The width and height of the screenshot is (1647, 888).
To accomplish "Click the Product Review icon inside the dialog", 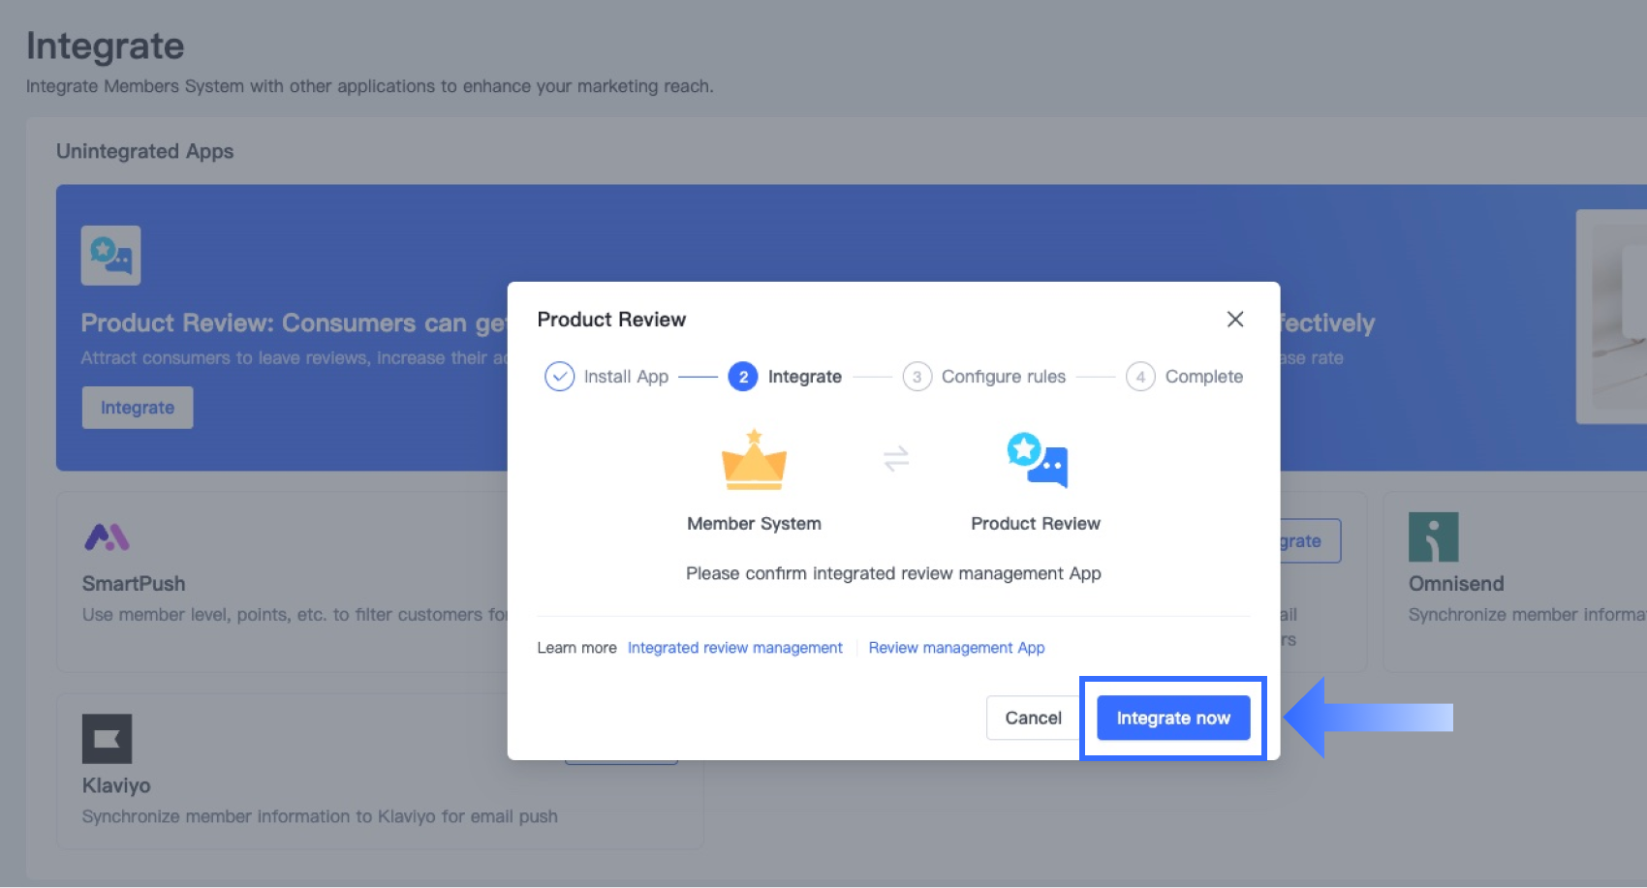I will pos(1037,460).
